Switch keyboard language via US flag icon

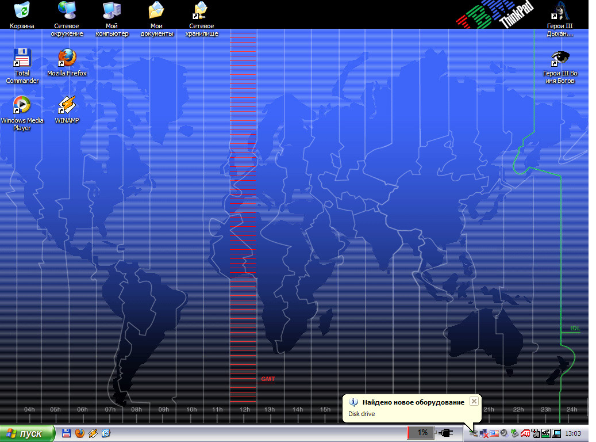(x=494, y=433)
